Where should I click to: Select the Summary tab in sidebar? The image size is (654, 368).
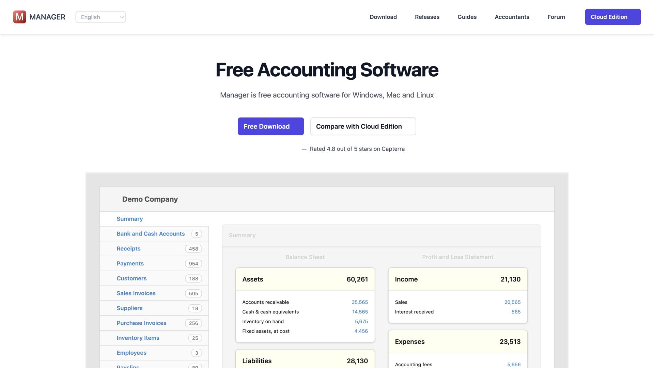[130, 219]
